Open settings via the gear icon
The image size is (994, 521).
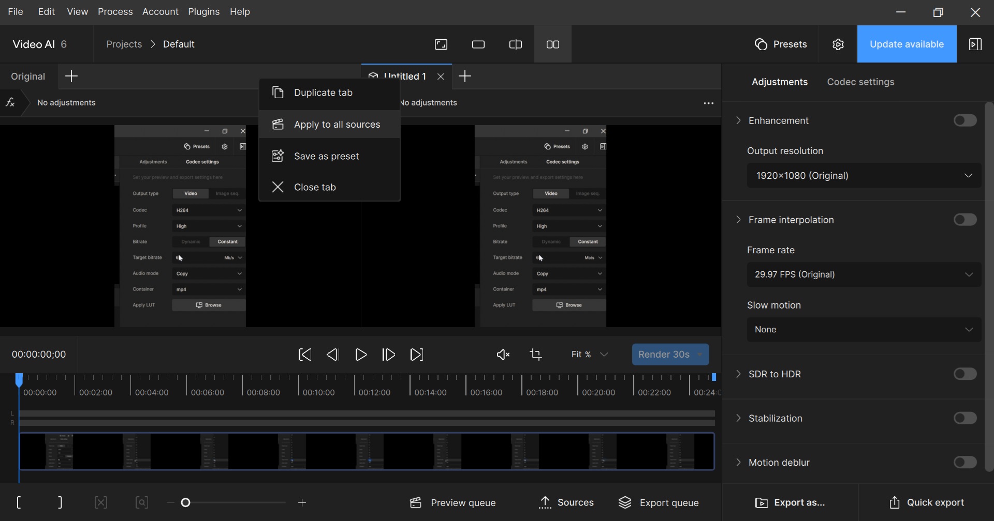pyautogui.click(x=838, y=44)
